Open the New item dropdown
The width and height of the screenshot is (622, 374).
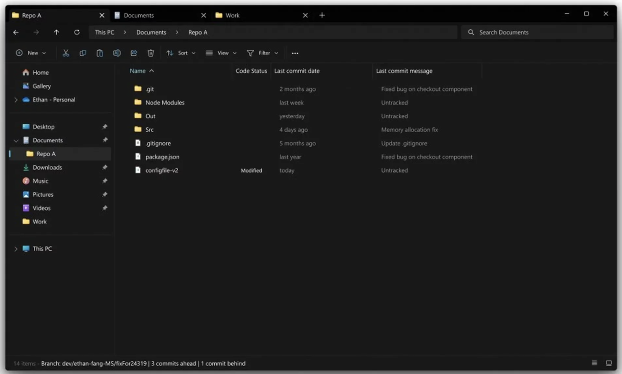pos(31,53)
